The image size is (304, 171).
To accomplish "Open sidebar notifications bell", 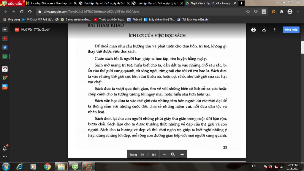I will pyautogui.click(x=5, y=148).
